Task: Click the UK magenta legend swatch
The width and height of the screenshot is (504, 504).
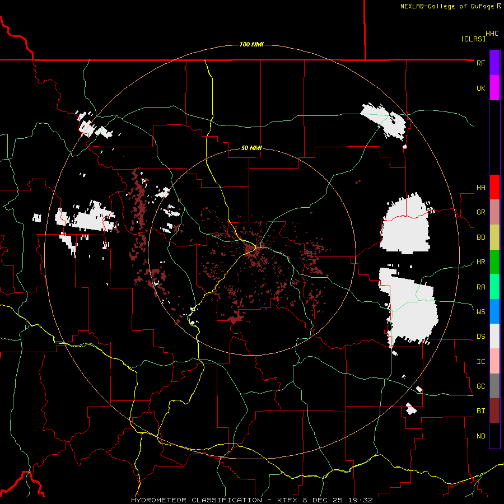Action: (494, 88)
